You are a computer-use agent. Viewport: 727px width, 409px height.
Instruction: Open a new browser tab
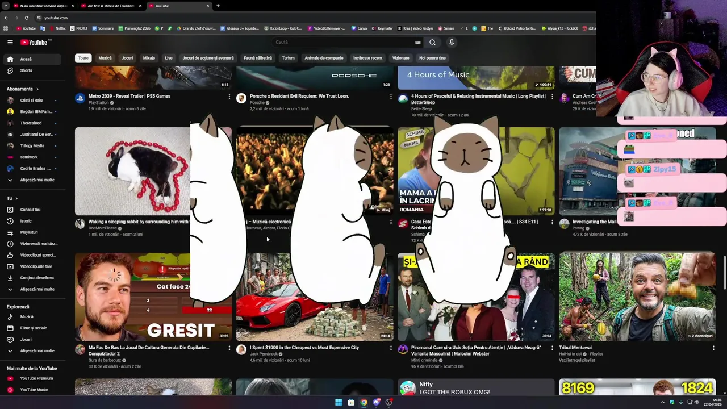[218, 6]
